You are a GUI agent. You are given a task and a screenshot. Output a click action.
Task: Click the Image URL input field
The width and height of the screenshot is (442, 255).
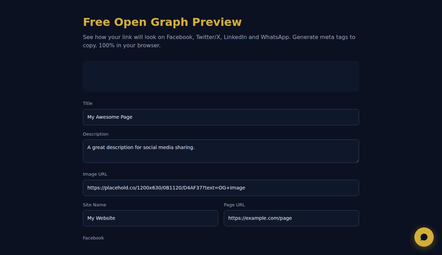[x=221, y=188]
